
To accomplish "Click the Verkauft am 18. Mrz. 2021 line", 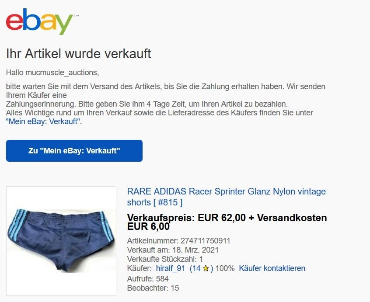I will 173,250.
